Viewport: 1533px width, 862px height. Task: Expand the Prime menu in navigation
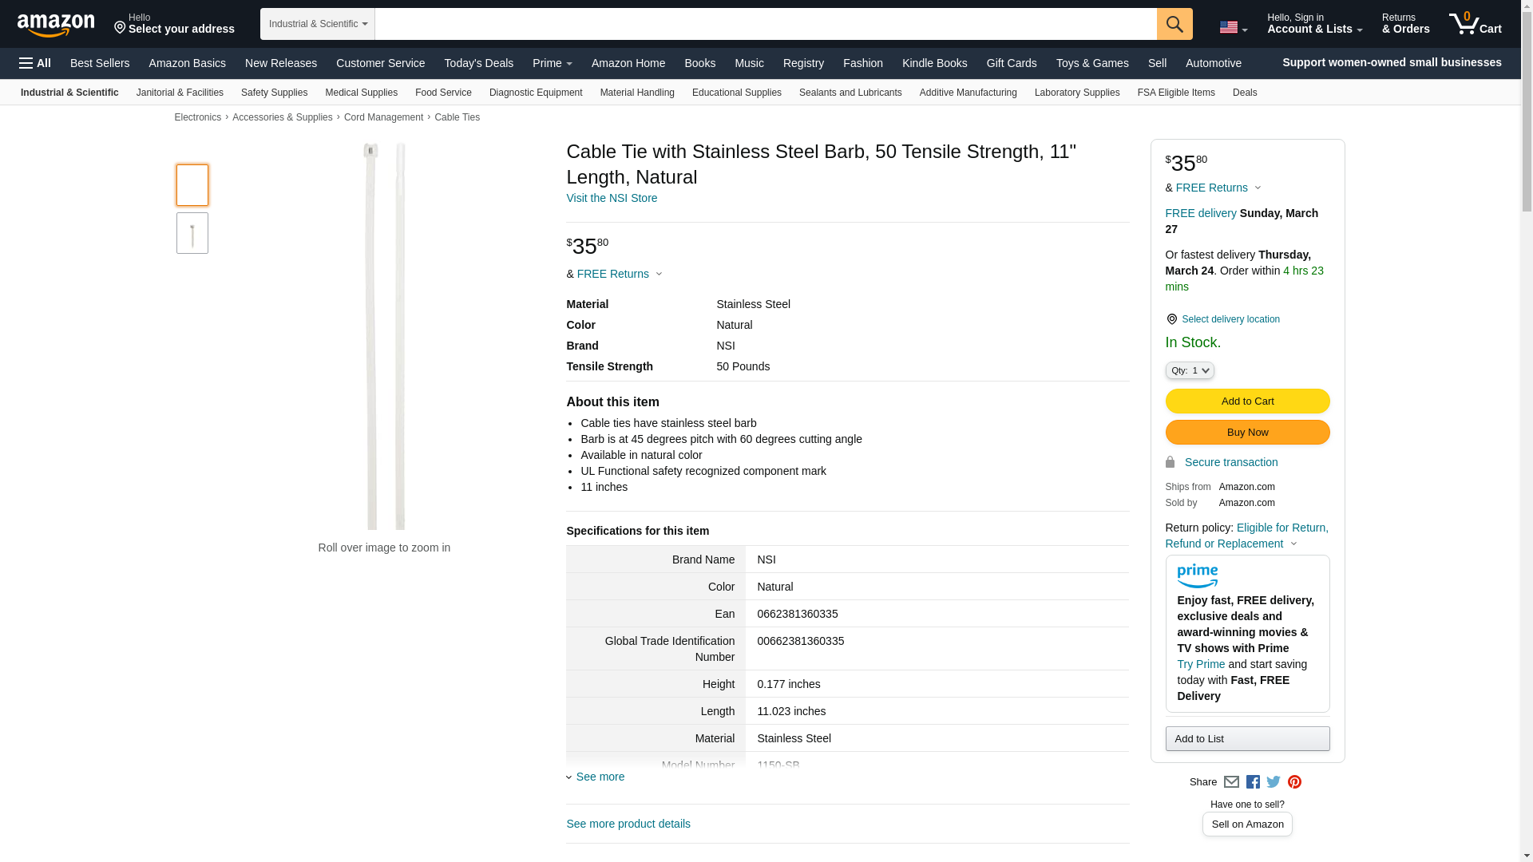[x=552, y=63]
